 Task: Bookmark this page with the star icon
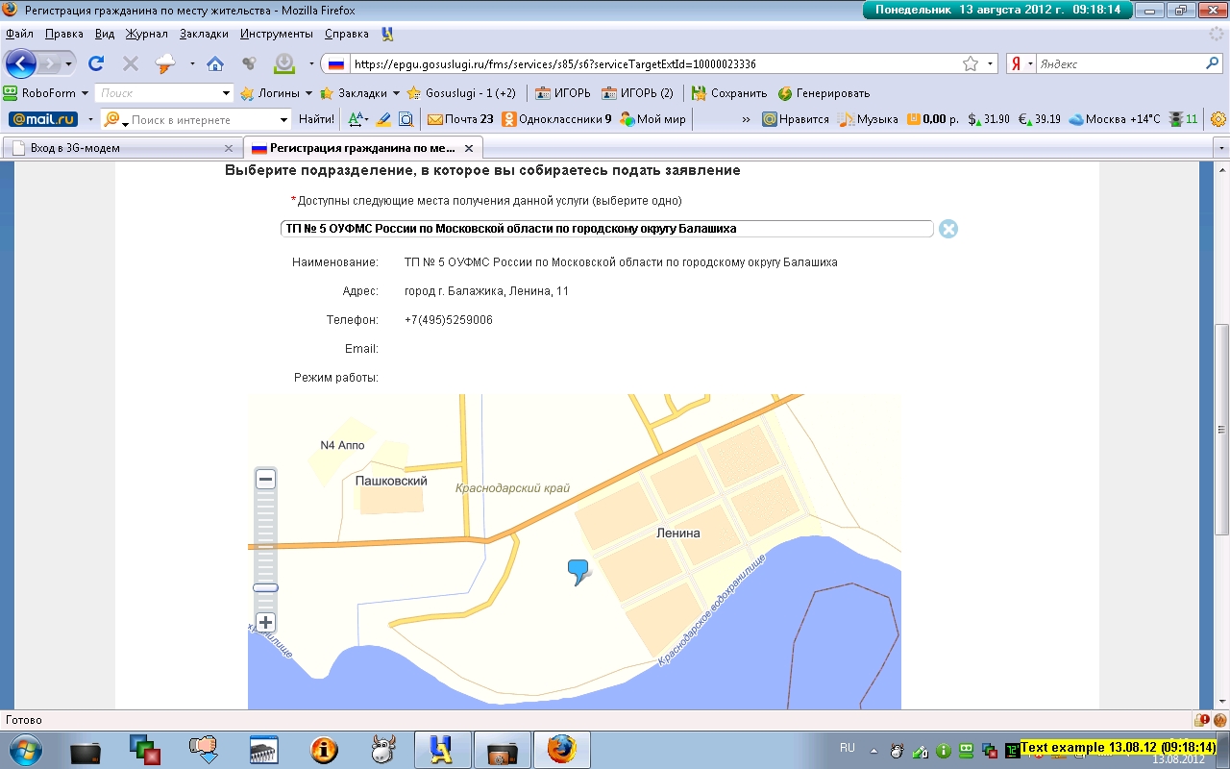click(971, 64)
